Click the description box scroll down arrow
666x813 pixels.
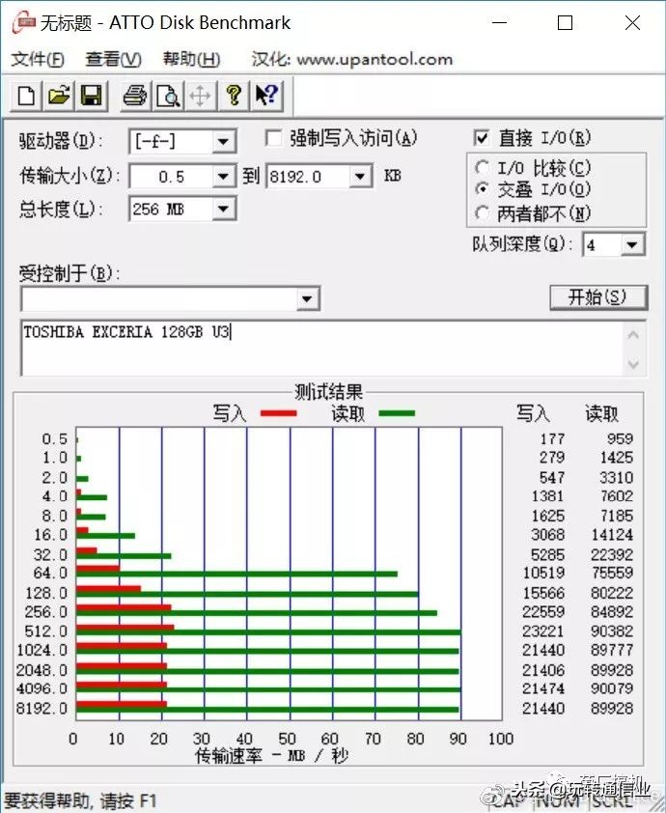coord(633,364)
